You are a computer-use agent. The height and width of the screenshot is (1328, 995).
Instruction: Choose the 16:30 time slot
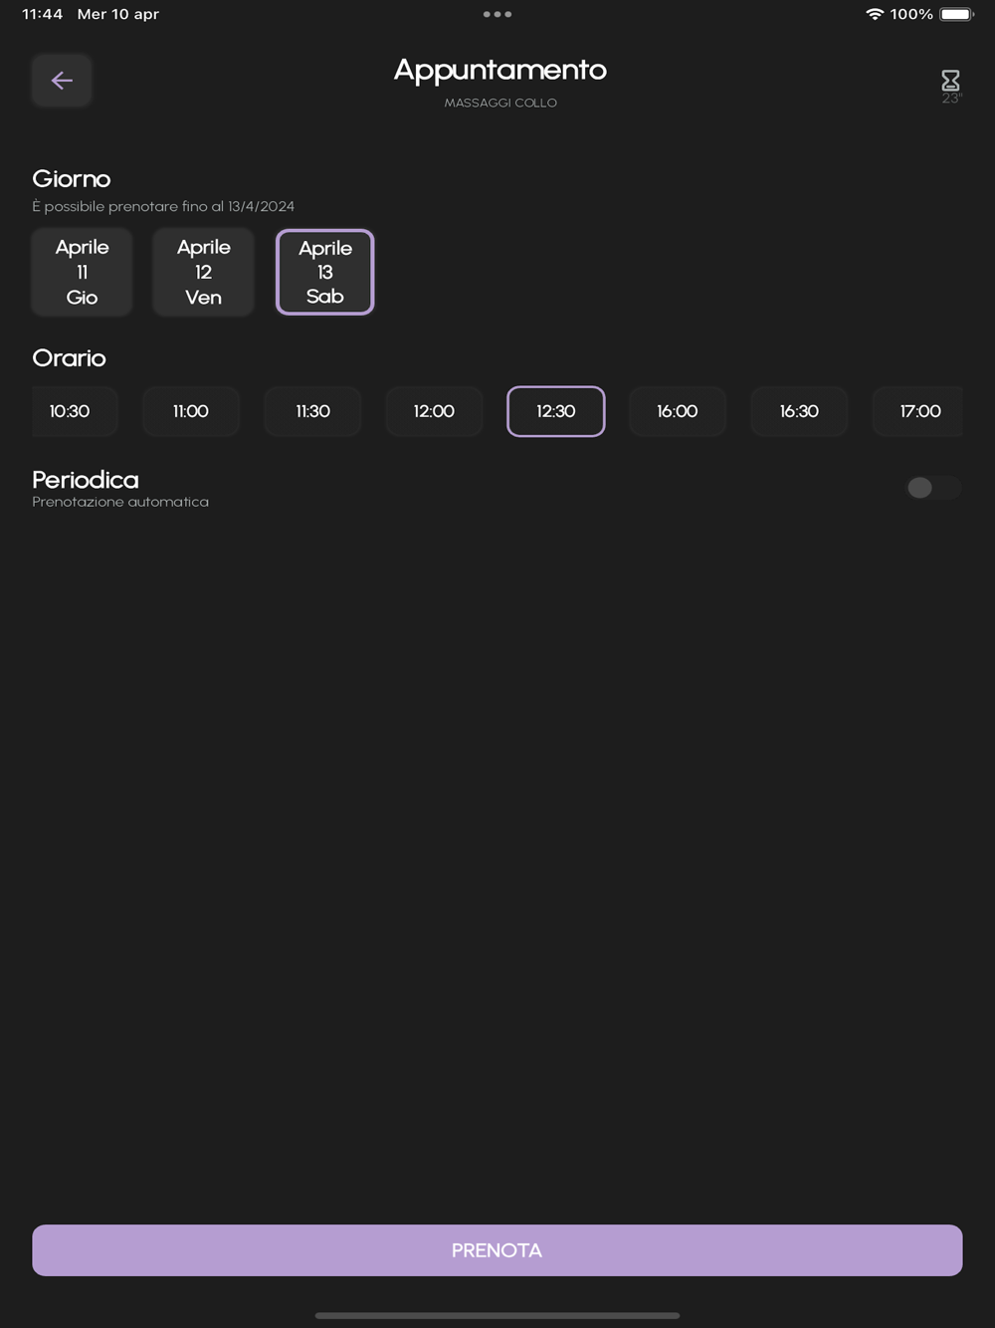799,411
